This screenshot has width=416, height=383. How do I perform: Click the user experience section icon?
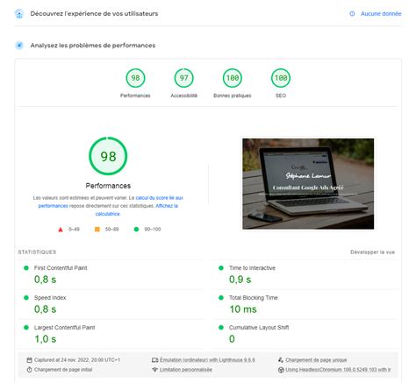(x=19, y=14)
